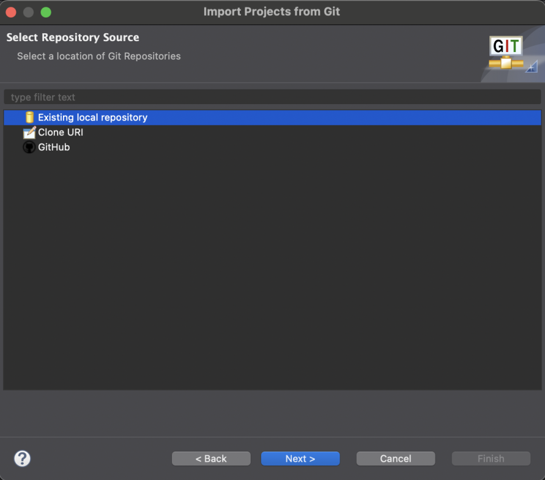Select the "Existing local repository" label
The image size is (545, 480).
pyautogui.click(x=93, y=117)
